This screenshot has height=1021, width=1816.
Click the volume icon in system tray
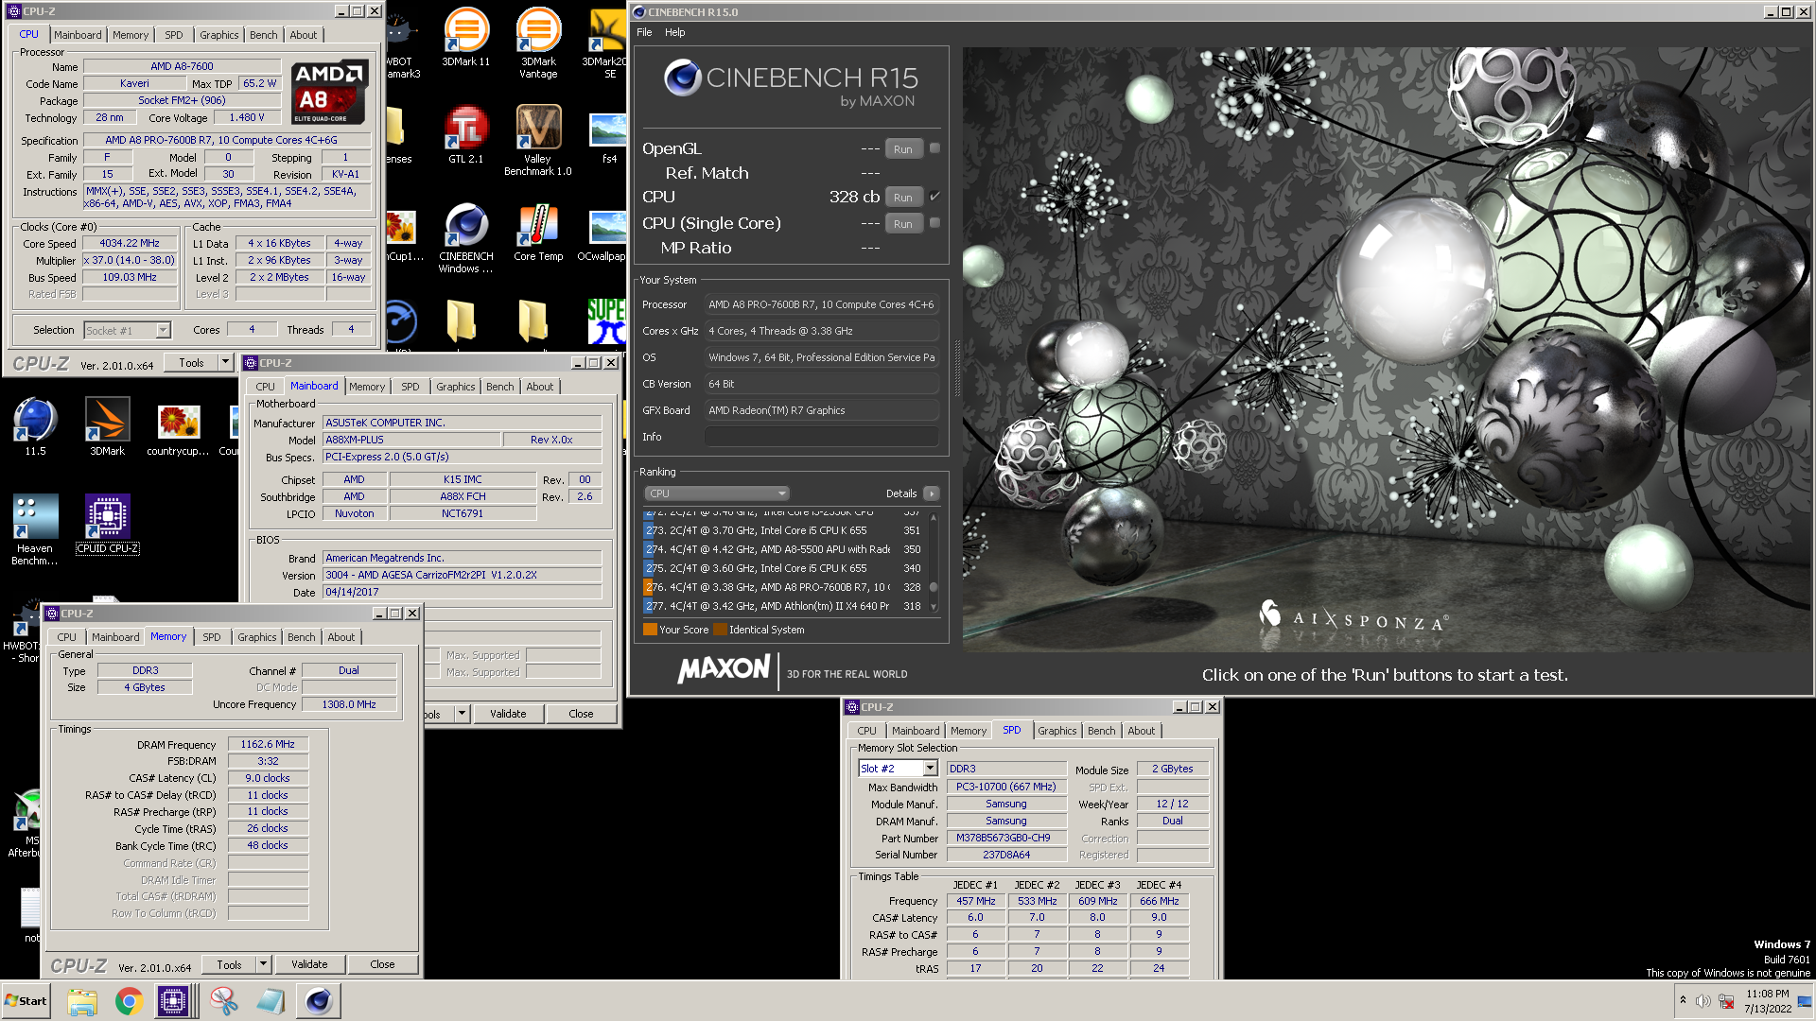(1702, 1001)
